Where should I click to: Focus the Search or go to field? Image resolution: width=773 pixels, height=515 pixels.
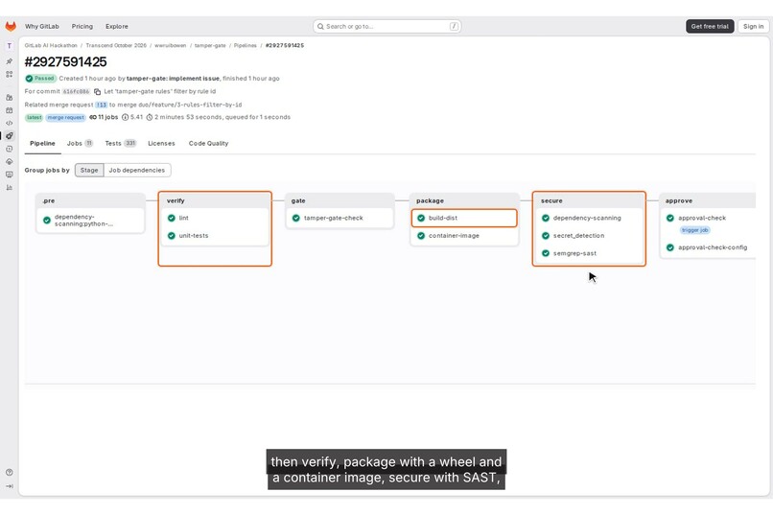[387, 26]
